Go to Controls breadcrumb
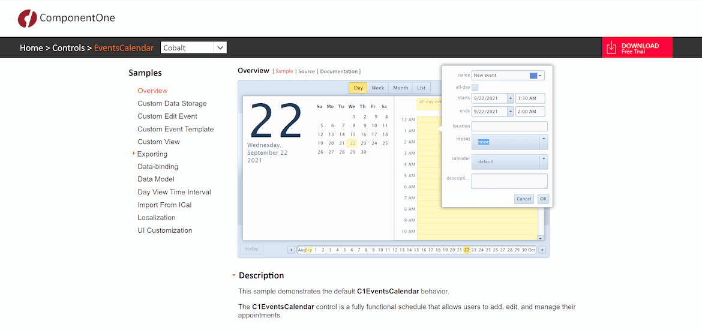702x330 pixels. (x=68, y=47)
